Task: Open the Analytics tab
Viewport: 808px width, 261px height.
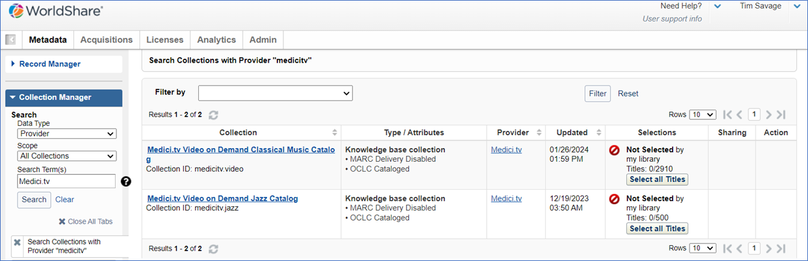Action: pos(216,40)
